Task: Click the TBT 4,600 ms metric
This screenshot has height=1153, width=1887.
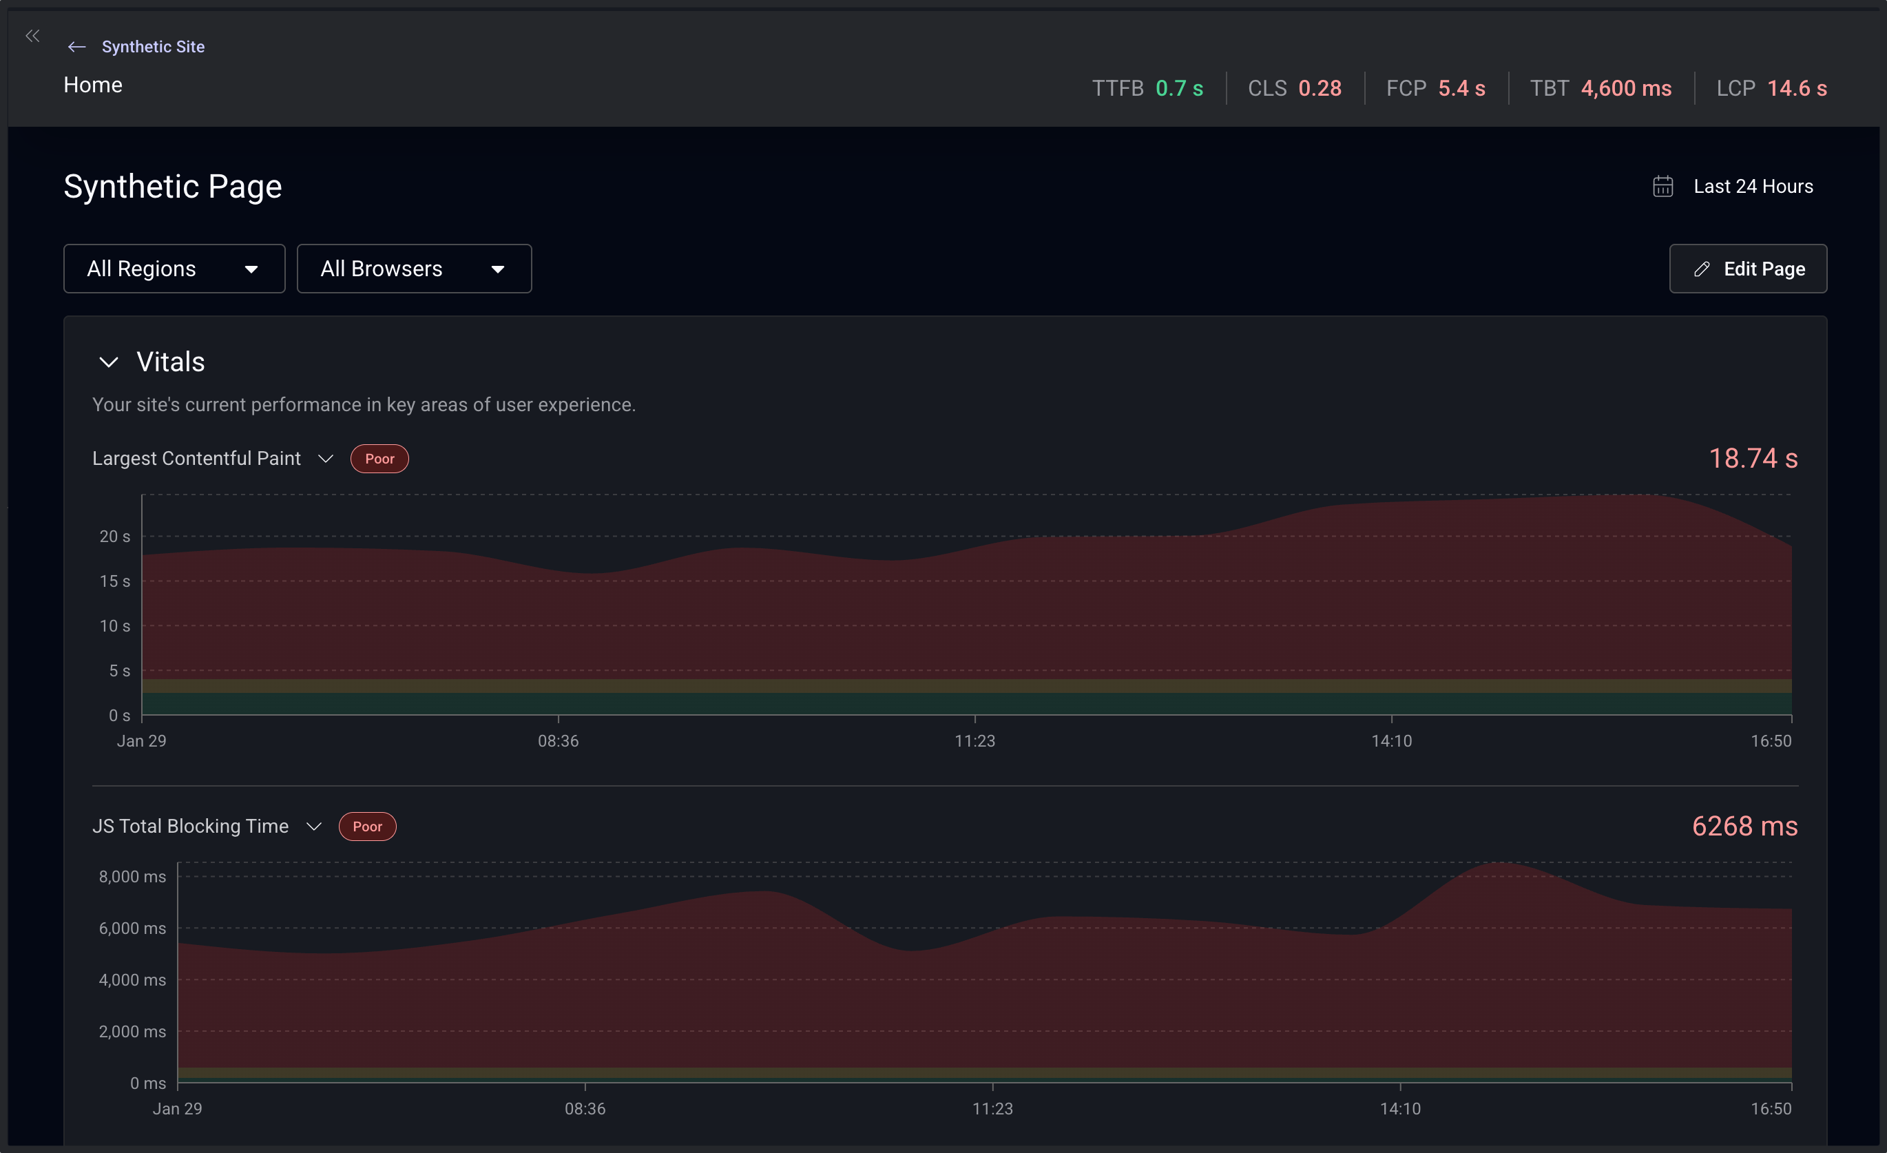Action: 1600,88
